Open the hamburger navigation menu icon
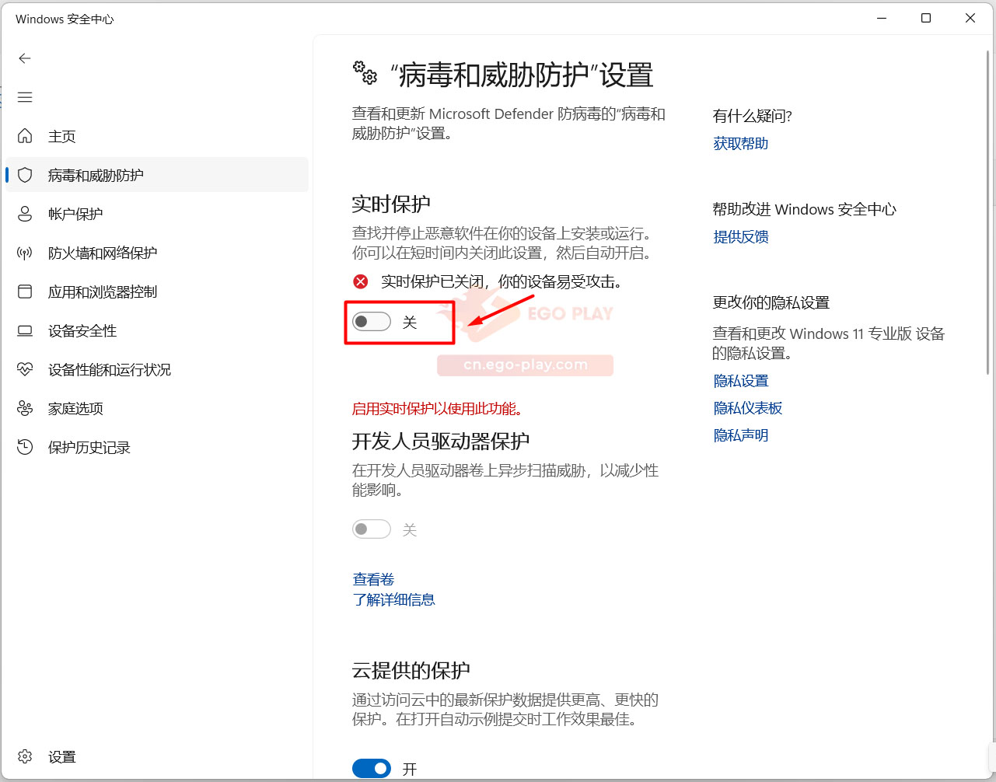The height and width of the screenshot is (782, 996). 25,97
